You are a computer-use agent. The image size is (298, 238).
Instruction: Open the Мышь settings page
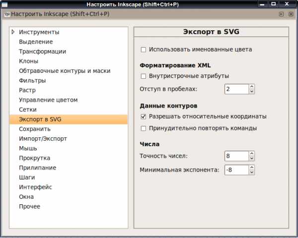28,148
